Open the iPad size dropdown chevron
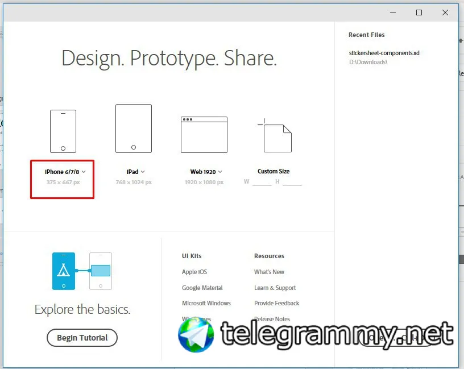464x369 pixels. click(143, 172)
